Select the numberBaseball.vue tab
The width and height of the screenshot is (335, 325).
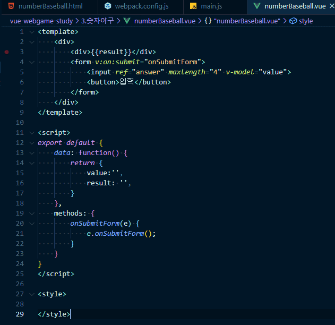tap(295, 6)
